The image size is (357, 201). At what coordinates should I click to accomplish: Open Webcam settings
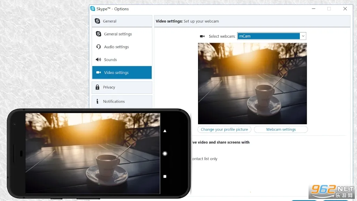click(x=281, y=129)
